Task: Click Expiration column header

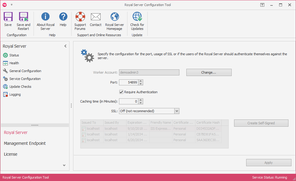Action: point(138,122)
